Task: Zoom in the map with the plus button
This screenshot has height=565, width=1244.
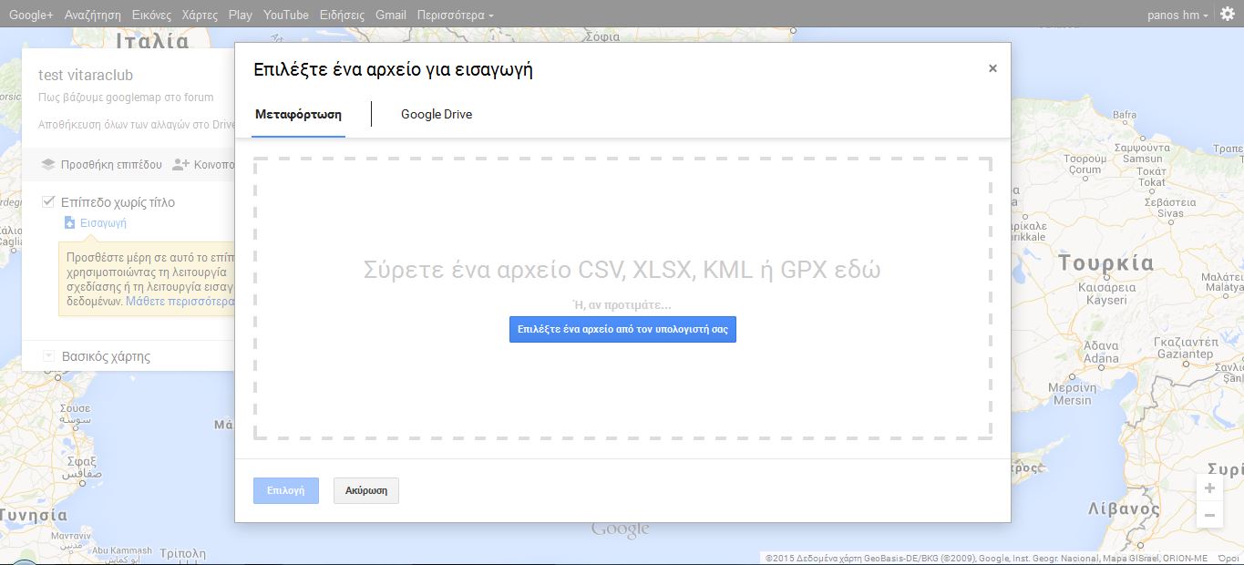Action: [1209, 488]
